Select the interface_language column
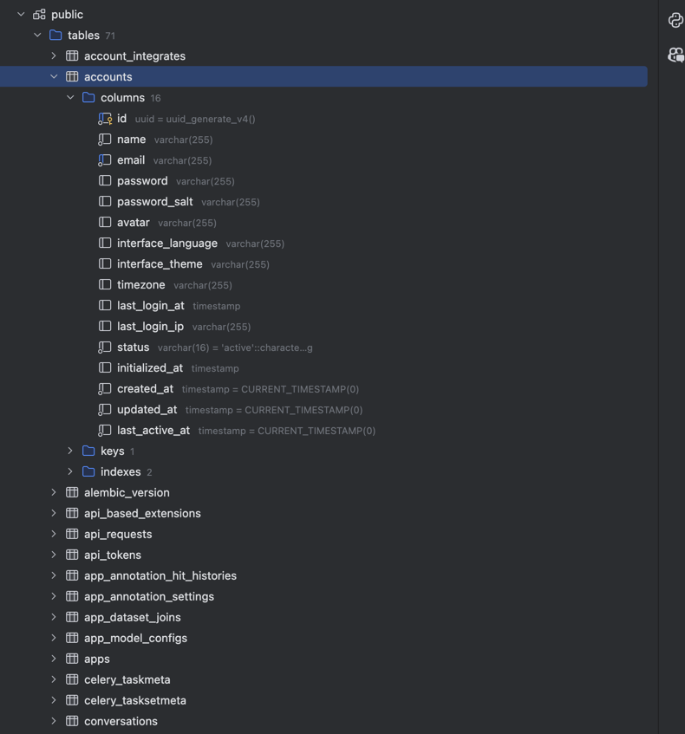Image resolution: width=685 pixels, height=734 pixels. click(x=167, y=244)
